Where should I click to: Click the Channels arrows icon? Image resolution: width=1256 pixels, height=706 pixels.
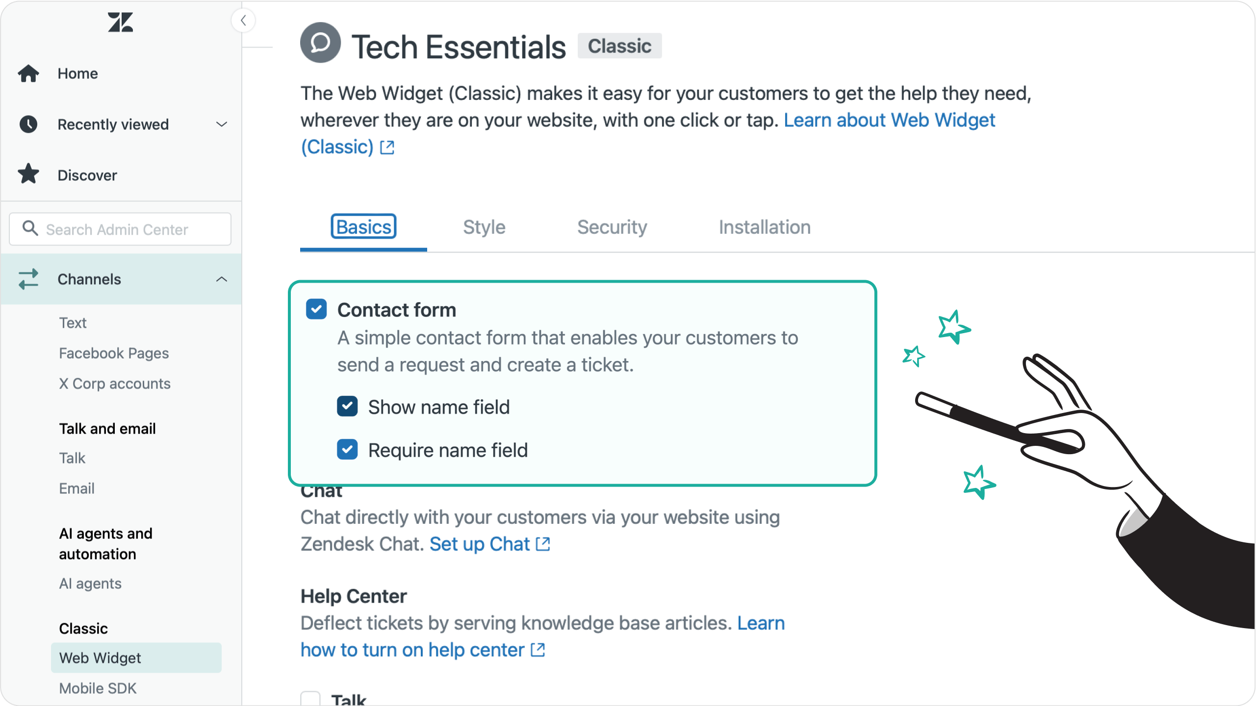[28, 278]
